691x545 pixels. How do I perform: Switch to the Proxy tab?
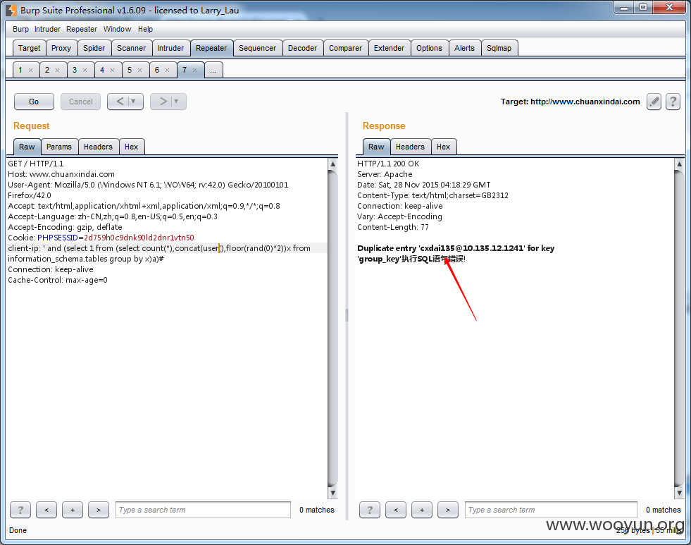coord(61,48)
